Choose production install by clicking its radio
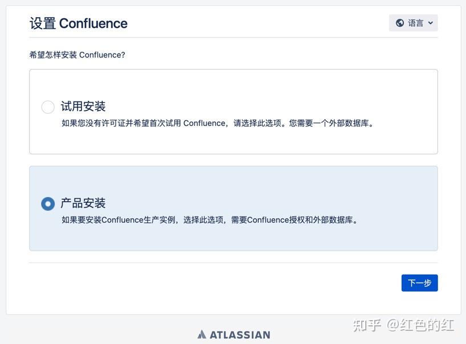 [x=48, y=203]
